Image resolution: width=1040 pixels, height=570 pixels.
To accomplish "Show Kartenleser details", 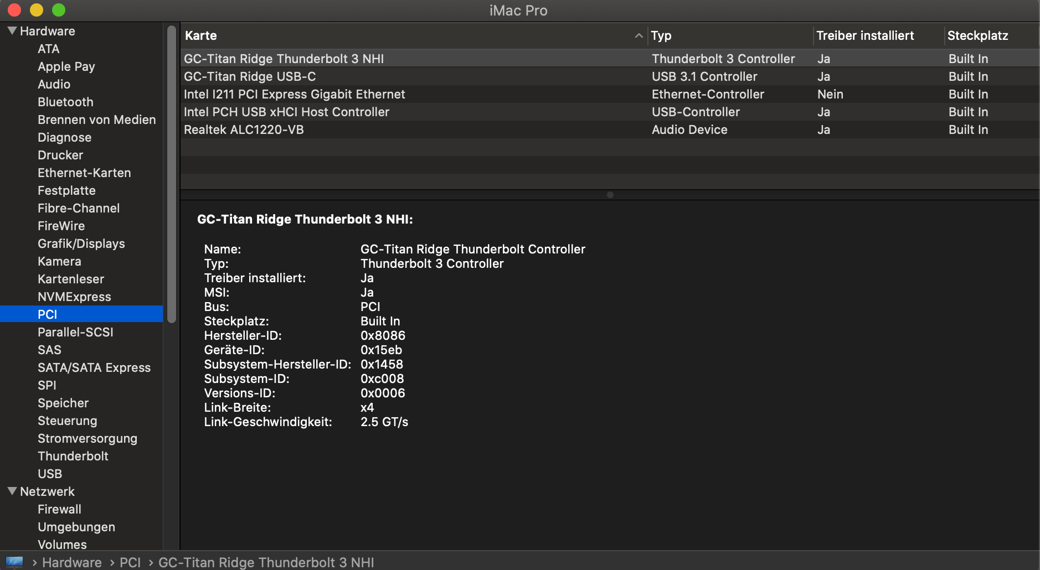I will [71, 279].
